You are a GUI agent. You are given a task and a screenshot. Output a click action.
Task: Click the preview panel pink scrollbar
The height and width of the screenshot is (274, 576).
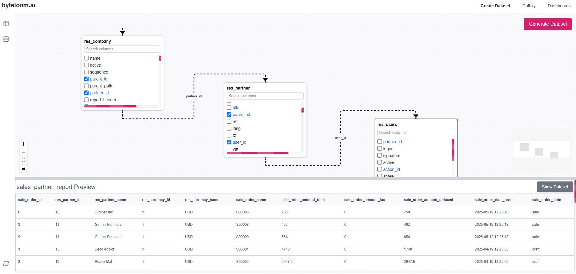pos(575,191)
